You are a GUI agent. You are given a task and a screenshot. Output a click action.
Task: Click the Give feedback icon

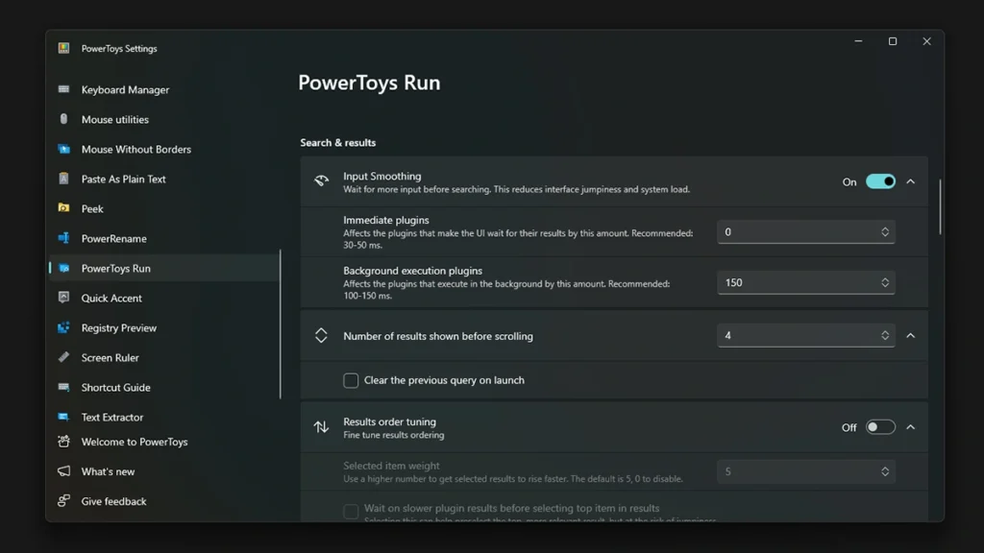[63, 501]
